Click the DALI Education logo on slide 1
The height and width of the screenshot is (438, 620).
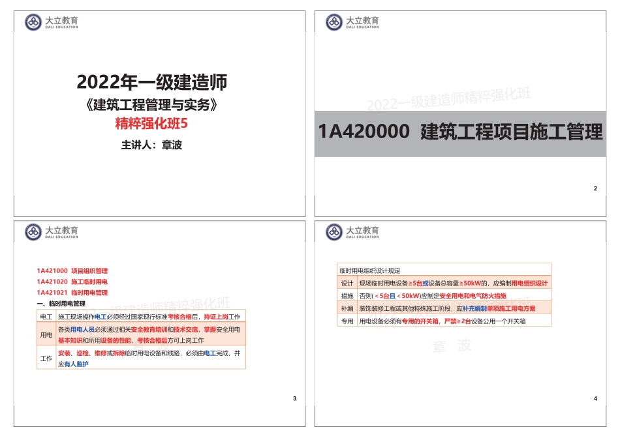52,22
